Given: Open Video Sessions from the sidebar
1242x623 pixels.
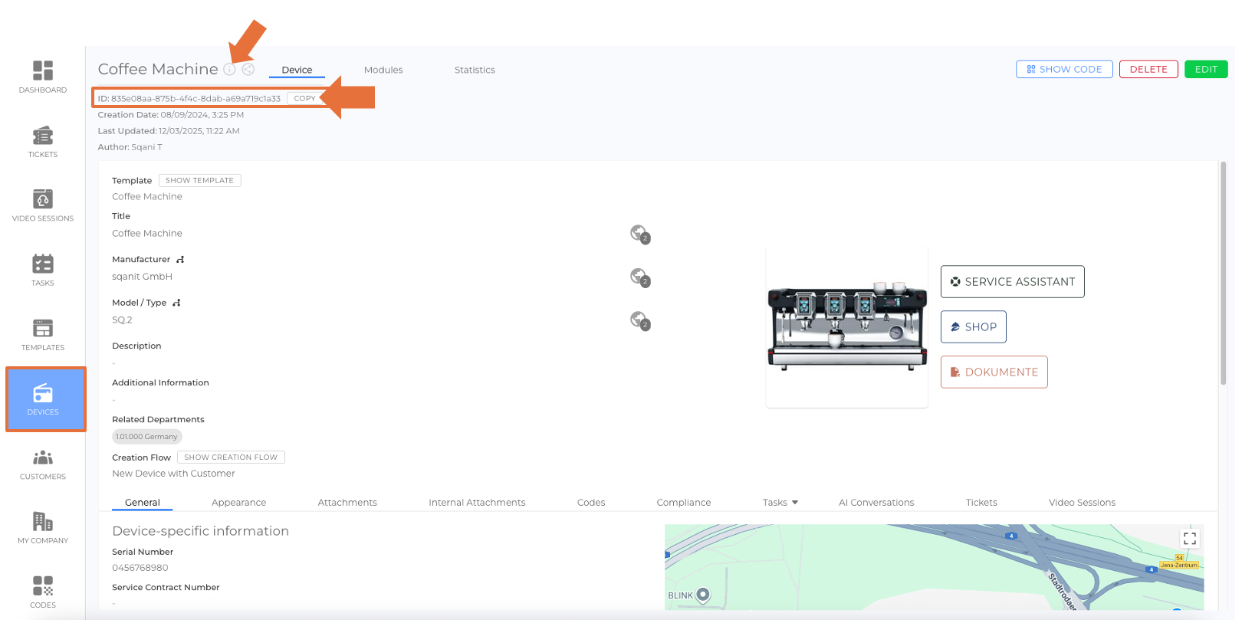Looking at the screenshot, I should [43, 205].
